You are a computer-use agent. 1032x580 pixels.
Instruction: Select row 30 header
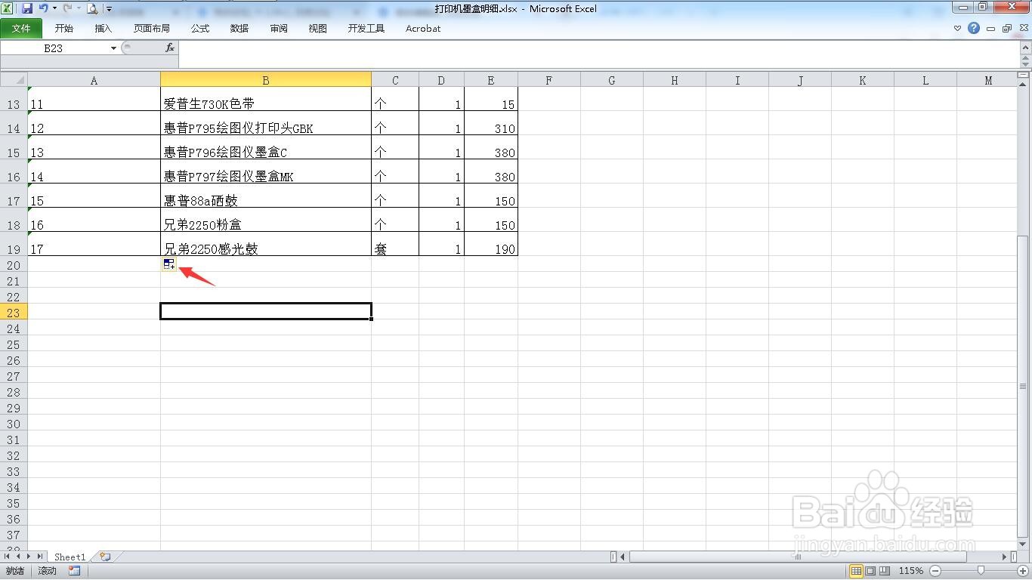click(x=14, y=424)
